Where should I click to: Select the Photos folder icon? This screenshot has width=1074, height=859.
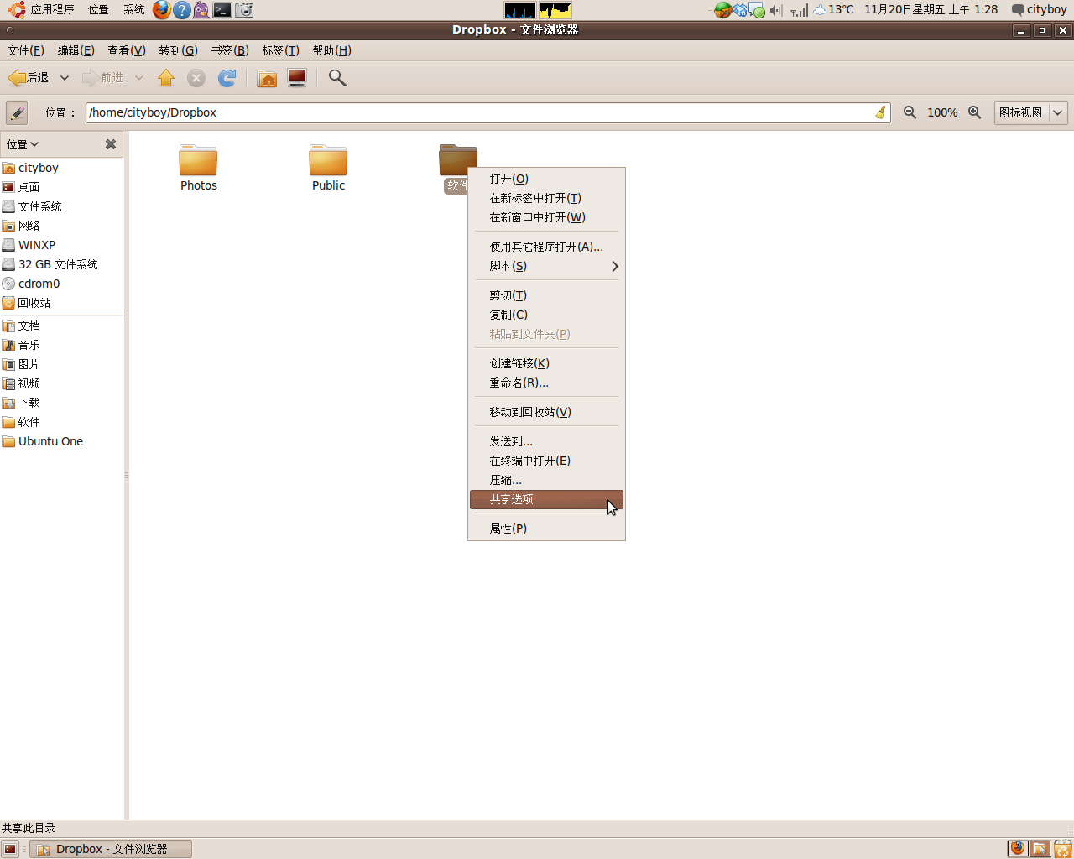(198, 160)
